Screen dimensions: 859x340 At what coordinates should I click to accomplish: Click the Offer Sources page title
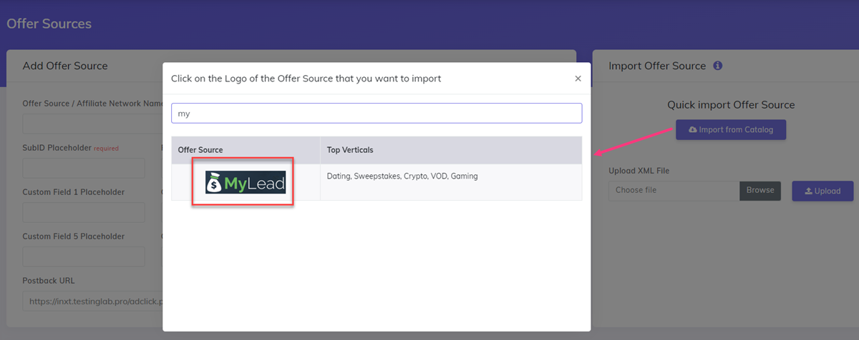tap(49, 24)
